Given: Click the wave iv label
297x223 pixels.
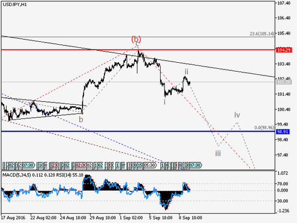Looking at the screenshot, I should click(x=237, y=115).
